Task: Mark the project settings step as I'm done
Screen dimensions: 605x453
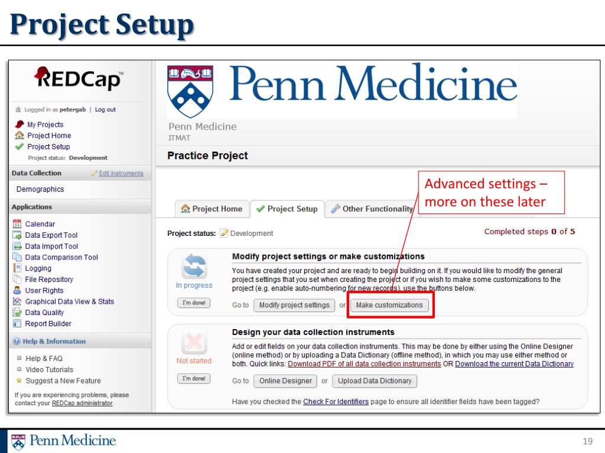Action: 194,303
